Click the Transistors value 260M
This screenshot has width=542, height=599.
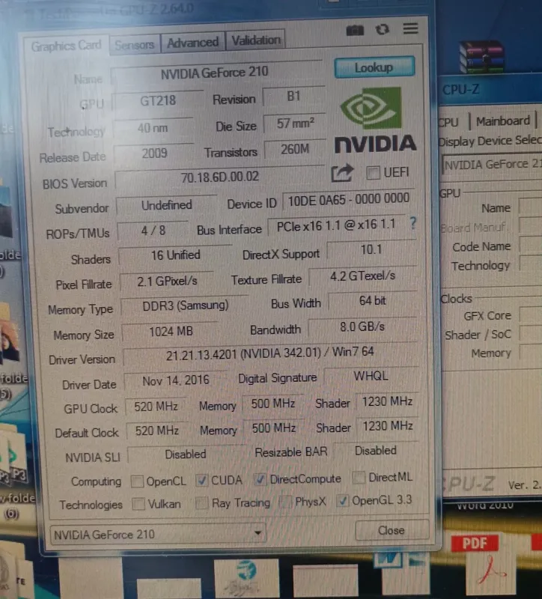coord(295,149)
